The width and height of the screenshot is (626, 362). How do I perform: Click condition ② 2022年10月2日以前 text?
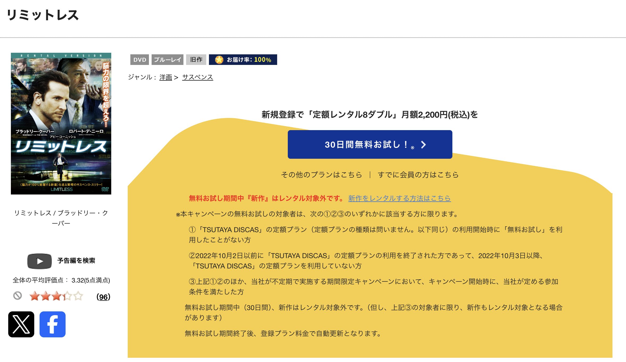(366, 261)
